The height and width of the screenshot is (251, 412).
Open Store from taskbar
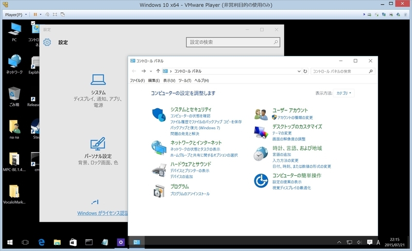pos(73,242)
